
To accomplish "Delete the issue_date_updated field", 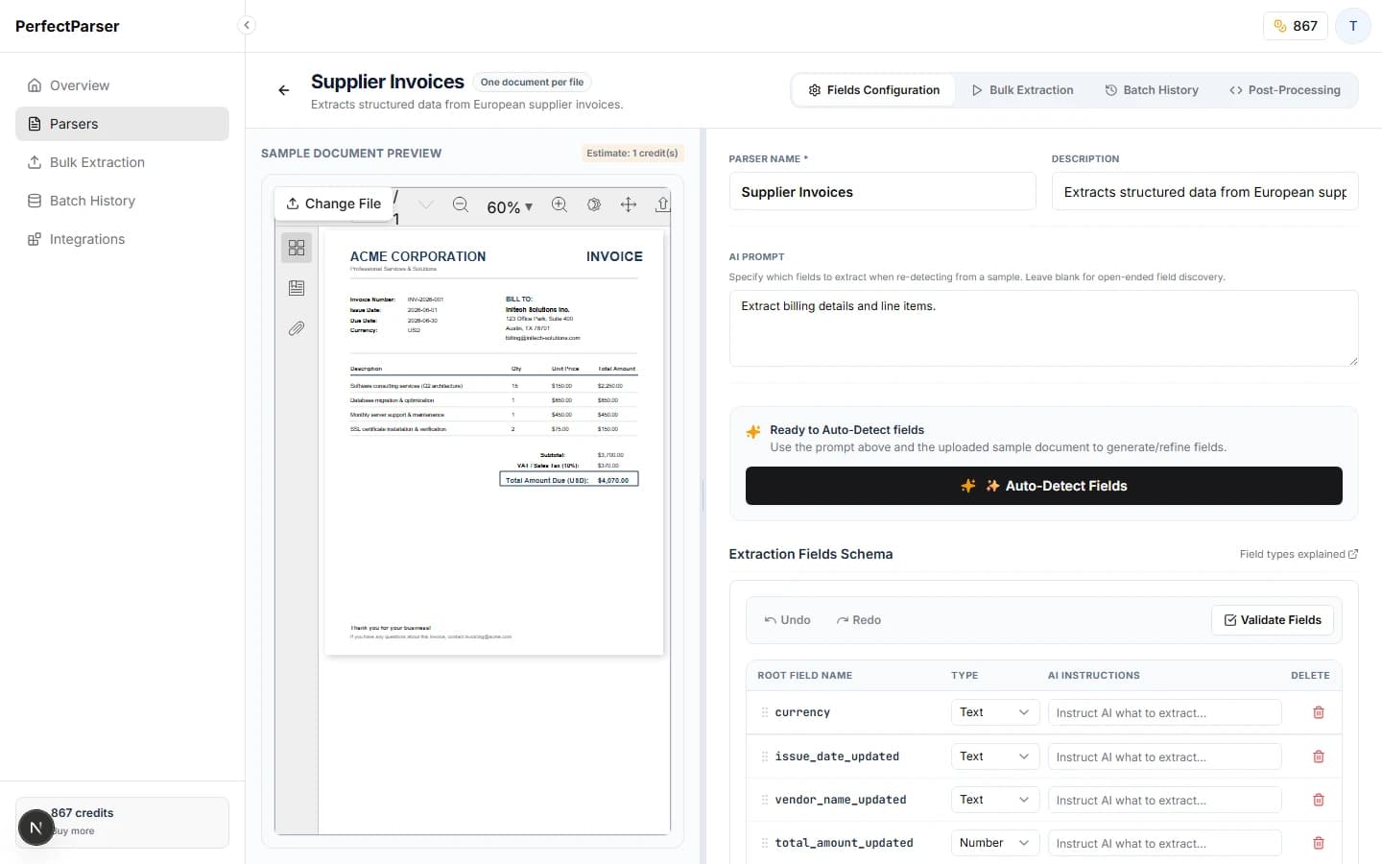I will [x=1319, y=756].
